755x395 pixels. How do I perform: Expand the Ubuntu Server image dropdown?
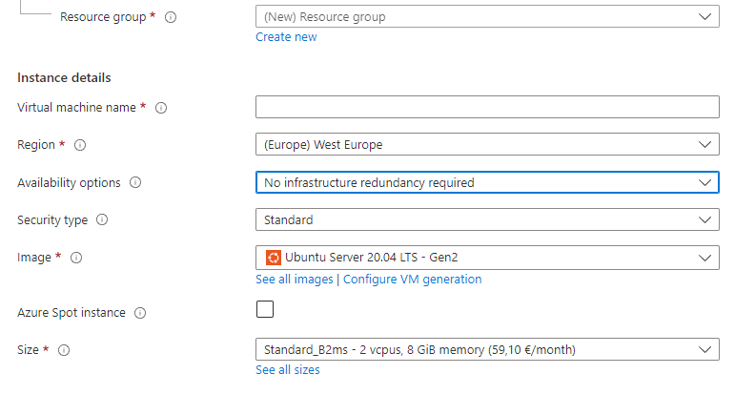486,258
